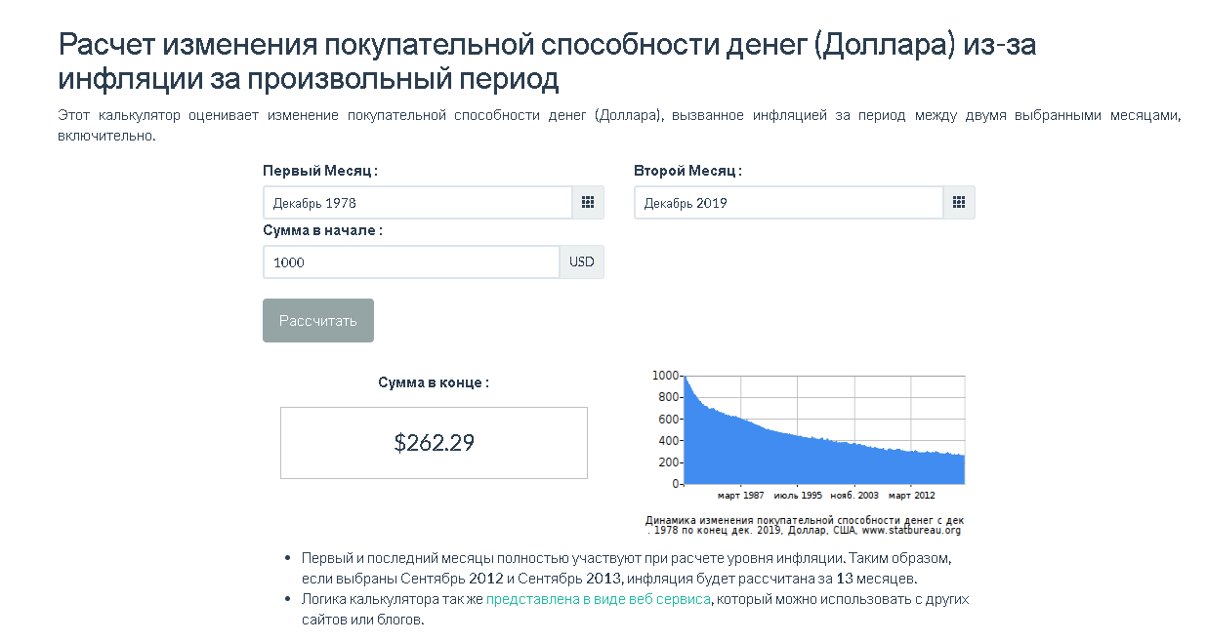Screen dimensions: 1207x642
Task: Click the bullet note about Первый и последний месяцы
Action: [626, 568]
